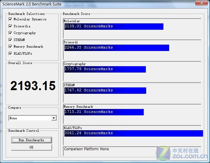Select the Primordia score bar 2266.35
This screenshot has height=163, width=210.
coord(117,48)
